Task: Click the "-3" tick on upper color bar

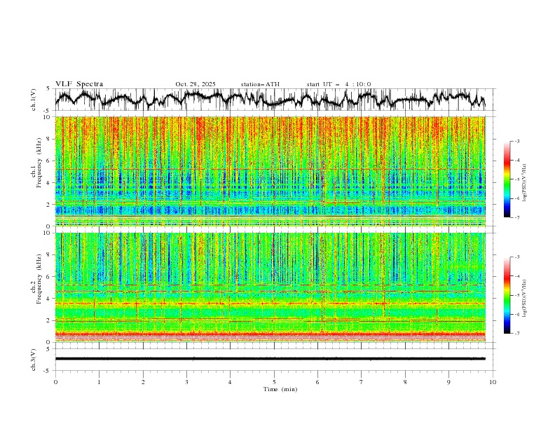Action: pyautogui.click(x=517, y=141)
